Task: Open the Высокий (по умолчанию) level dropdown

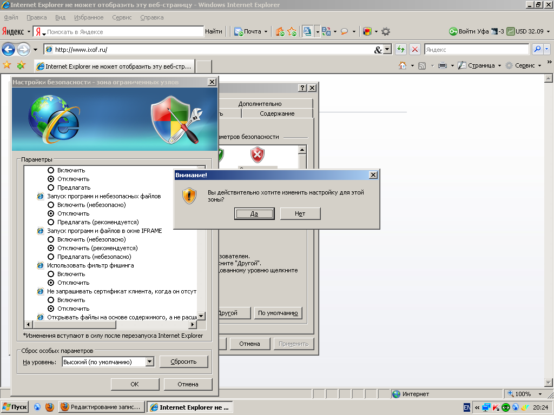Action: point(150,362)
